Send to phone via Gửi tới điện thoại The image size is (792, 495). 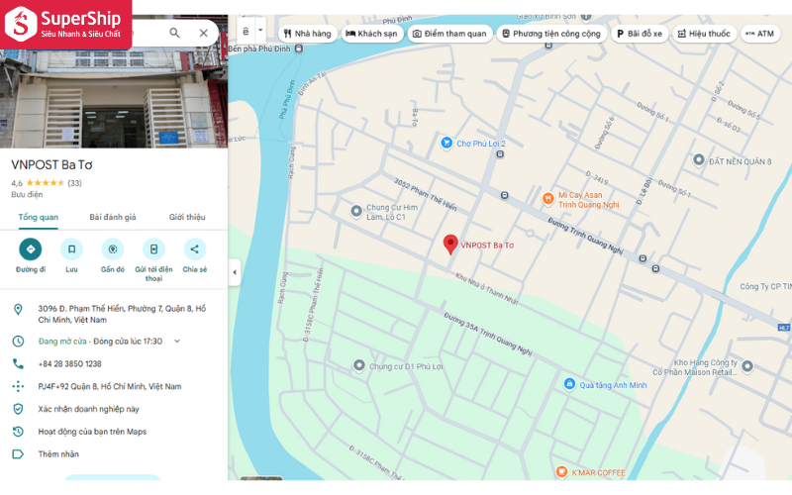pos(153,249)
